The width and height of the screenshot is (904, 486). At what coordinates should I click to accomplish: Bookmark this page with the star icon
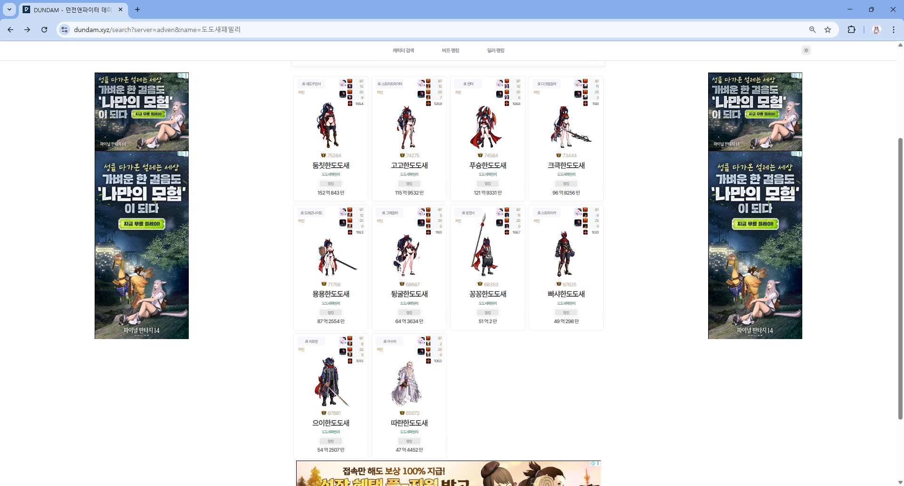tap(828, 30)
